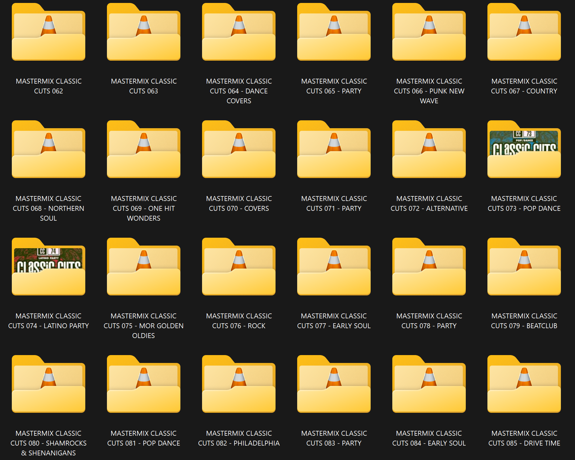The width and height of the screenshot is (575, 460).
Task: Click the 084 Early Soul folder icon
Action: (429, 384)
